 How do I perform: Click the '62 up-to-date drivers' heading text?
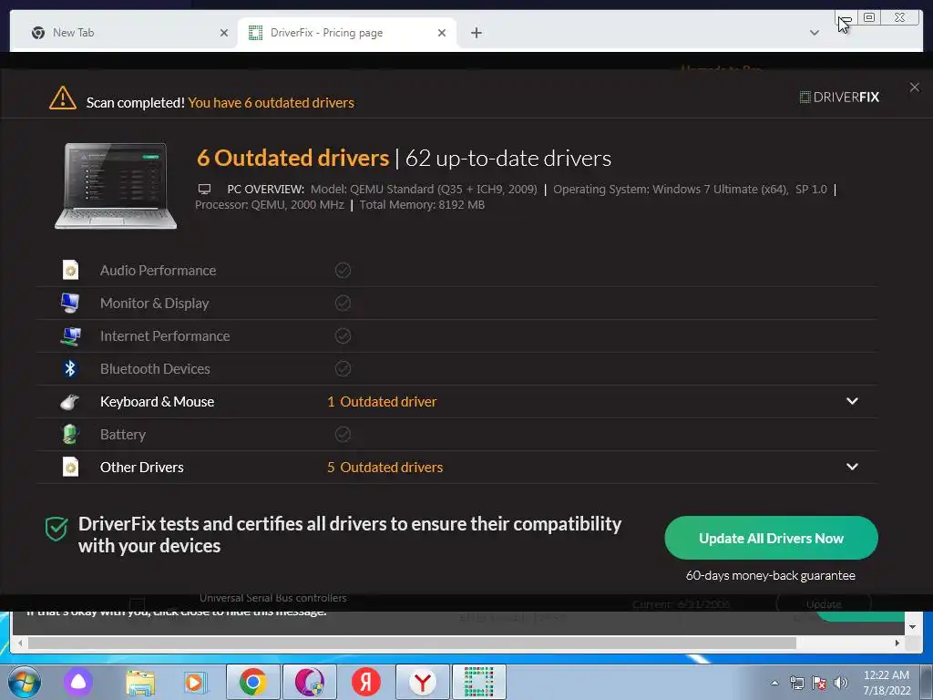(508, 159)
